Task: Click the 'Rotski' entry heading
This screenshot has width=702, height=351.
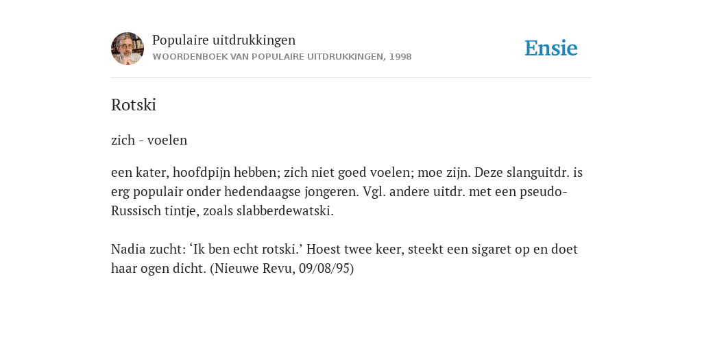Action: 134,105
